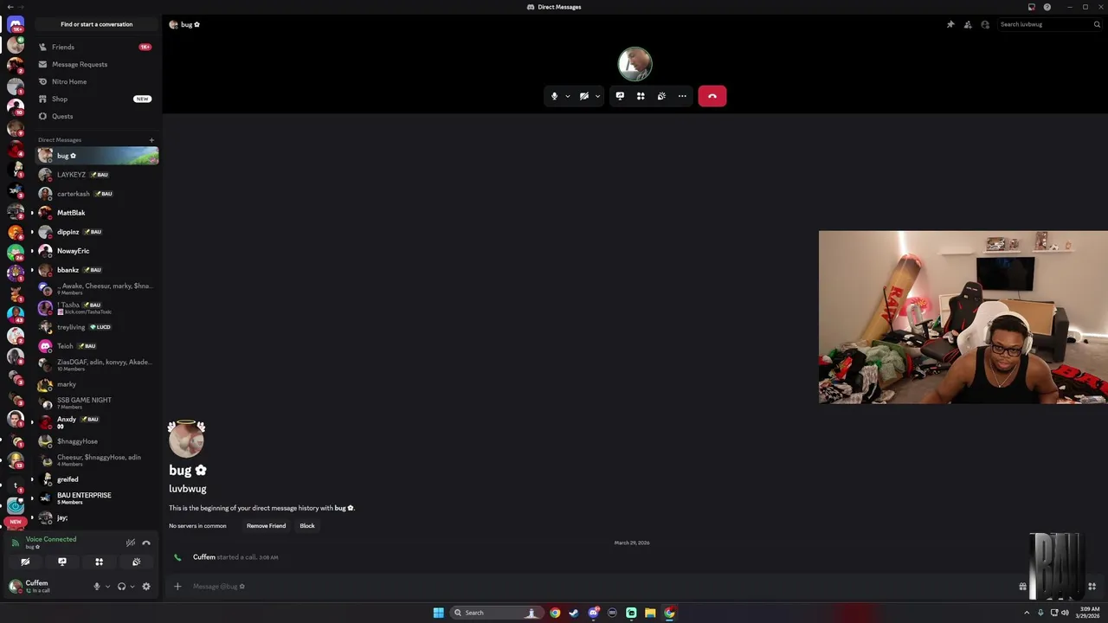Hang up with the red disconnect button
The width and height of the screenshot is (1108, 623).
(x=712, y=96)
